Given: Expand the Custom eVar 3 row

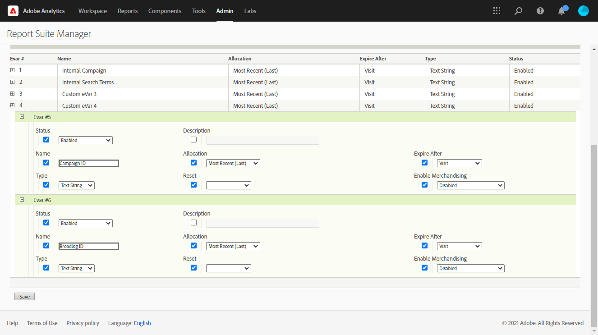Looking at the screenshot, I should coord(13,94).
